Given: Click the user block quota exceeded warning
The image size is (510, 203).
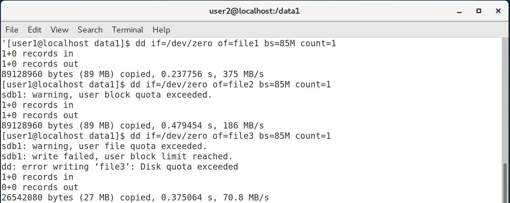Looking at the screenshot, I should 107,95.
